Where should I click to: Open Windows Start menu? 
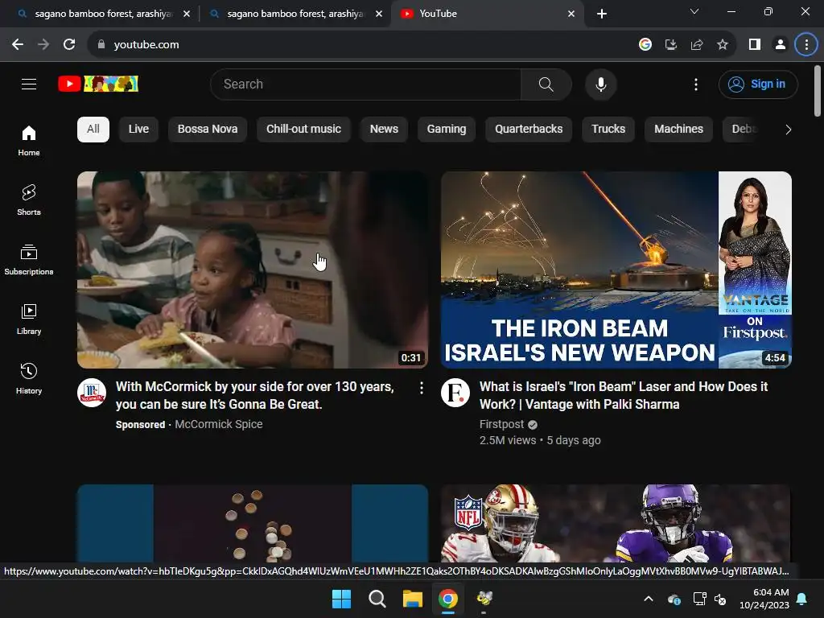pos(341,599)
